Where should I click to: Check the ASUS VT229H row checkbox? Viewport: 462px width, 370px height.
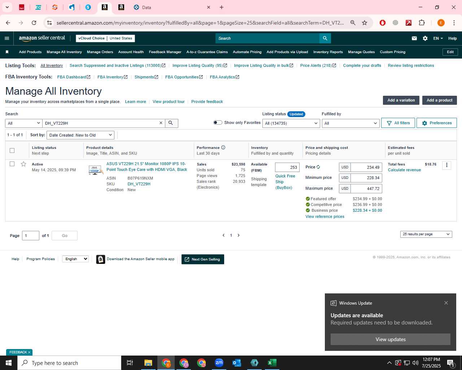[12, 164]
